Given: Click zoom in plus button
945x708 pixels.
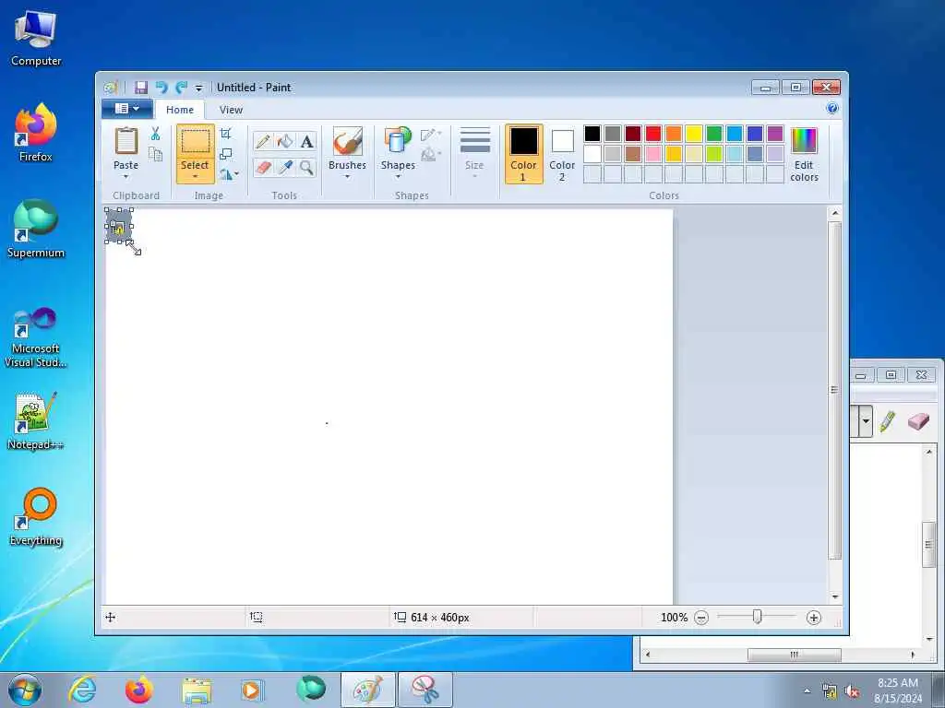Looking at the screenshot, I should coord(814,618).
